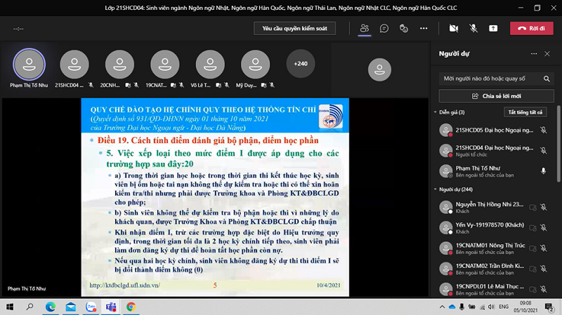Turn on the camera
562x315 pixels.
click(x=454, y=28)
